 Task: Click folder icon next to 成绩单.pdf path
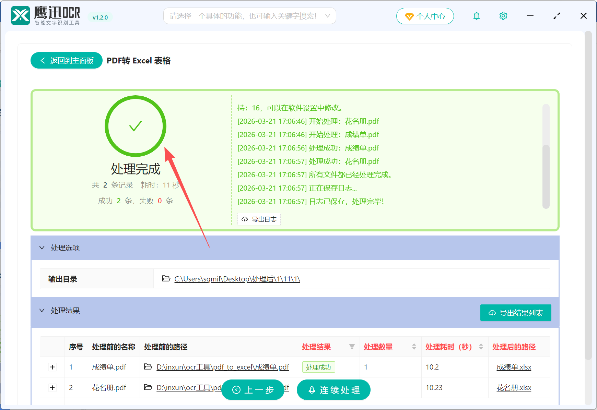148,367
